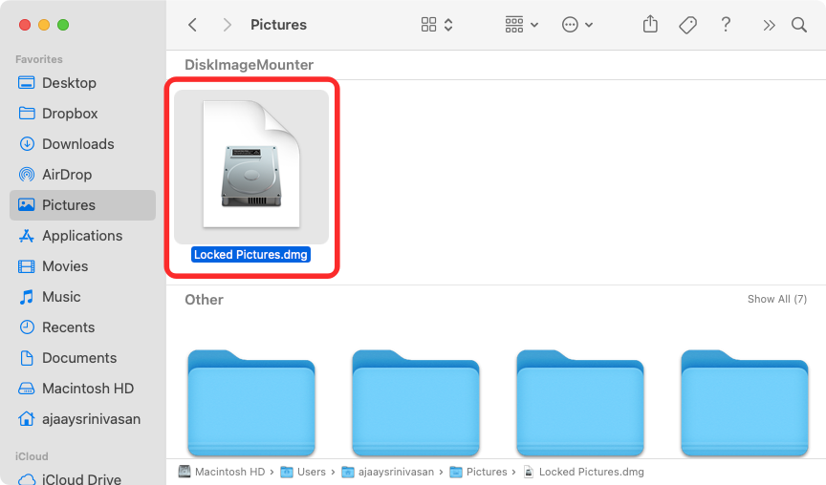Click Macintosh HD in the path bar
826x485 pixels.
click(x=222, y=472)
